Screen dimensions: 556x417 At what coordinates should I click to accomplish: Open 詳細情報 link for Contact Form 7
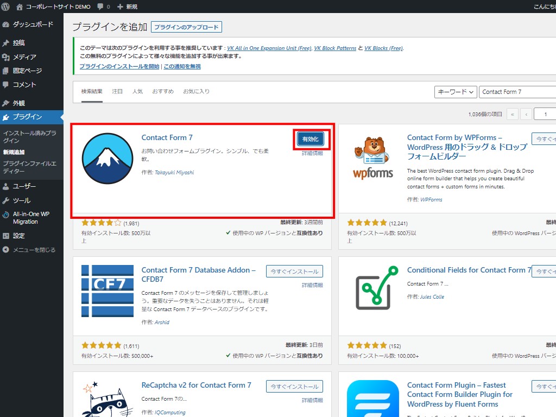tap(312, 154)
